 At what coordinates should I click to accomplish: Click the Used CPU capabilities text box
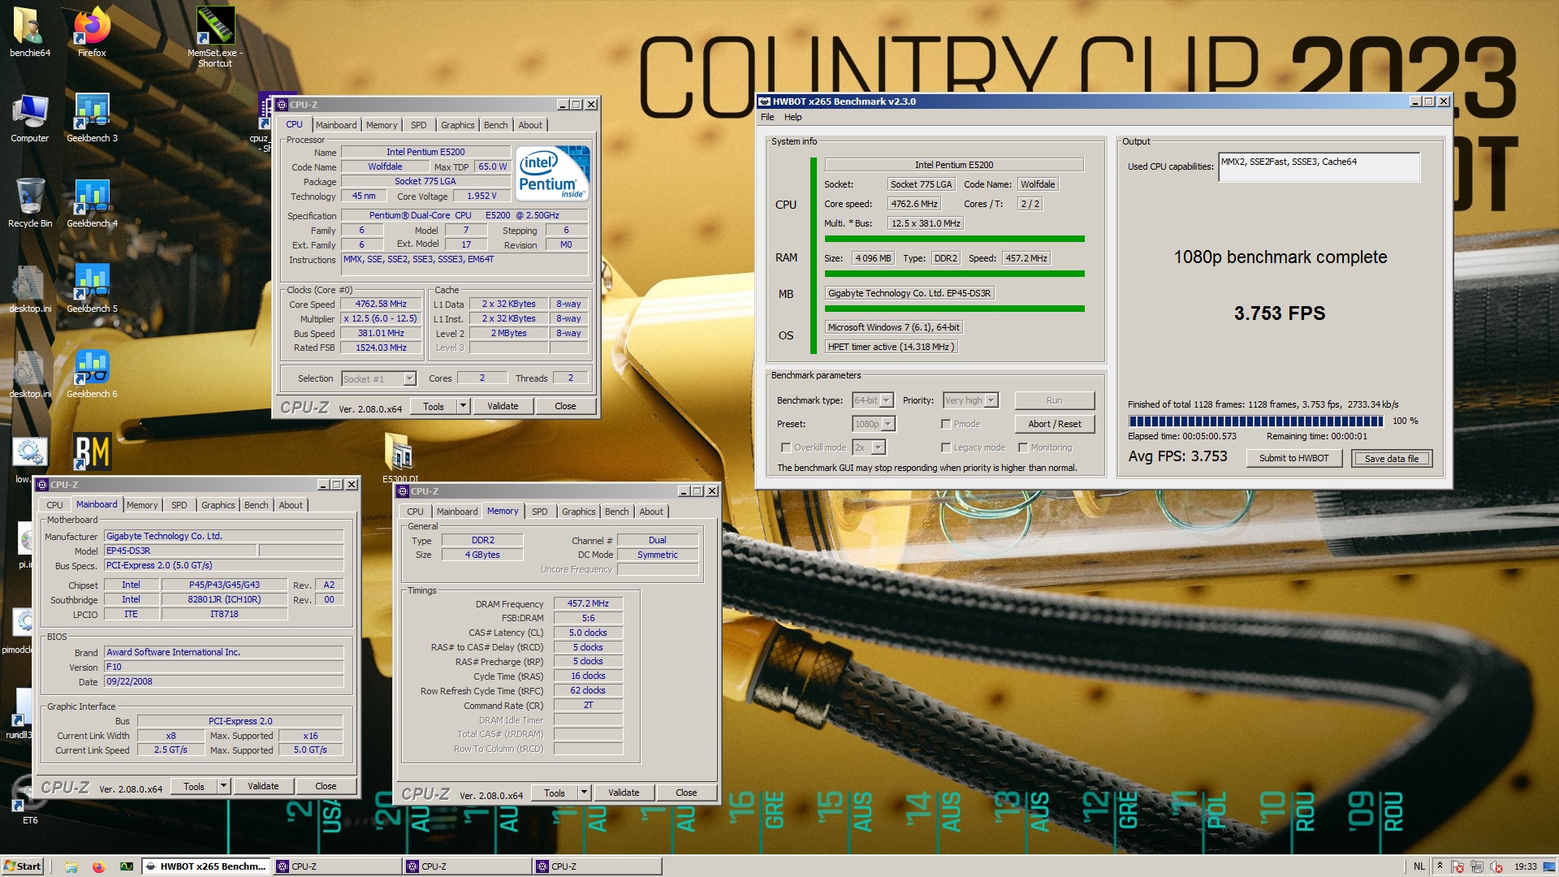pos(1319,167)
